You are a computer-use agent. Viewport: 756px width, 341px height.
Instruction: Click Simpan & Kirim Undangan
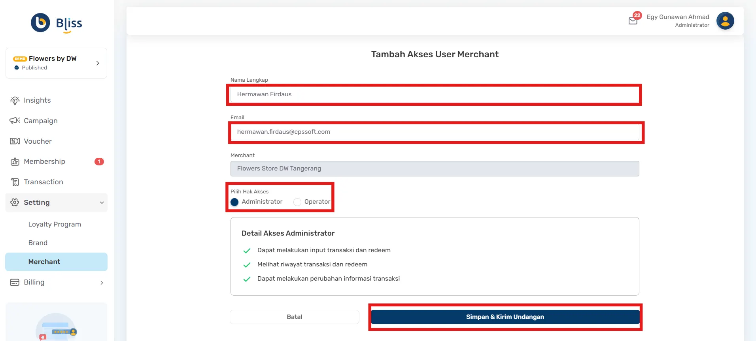505,317
